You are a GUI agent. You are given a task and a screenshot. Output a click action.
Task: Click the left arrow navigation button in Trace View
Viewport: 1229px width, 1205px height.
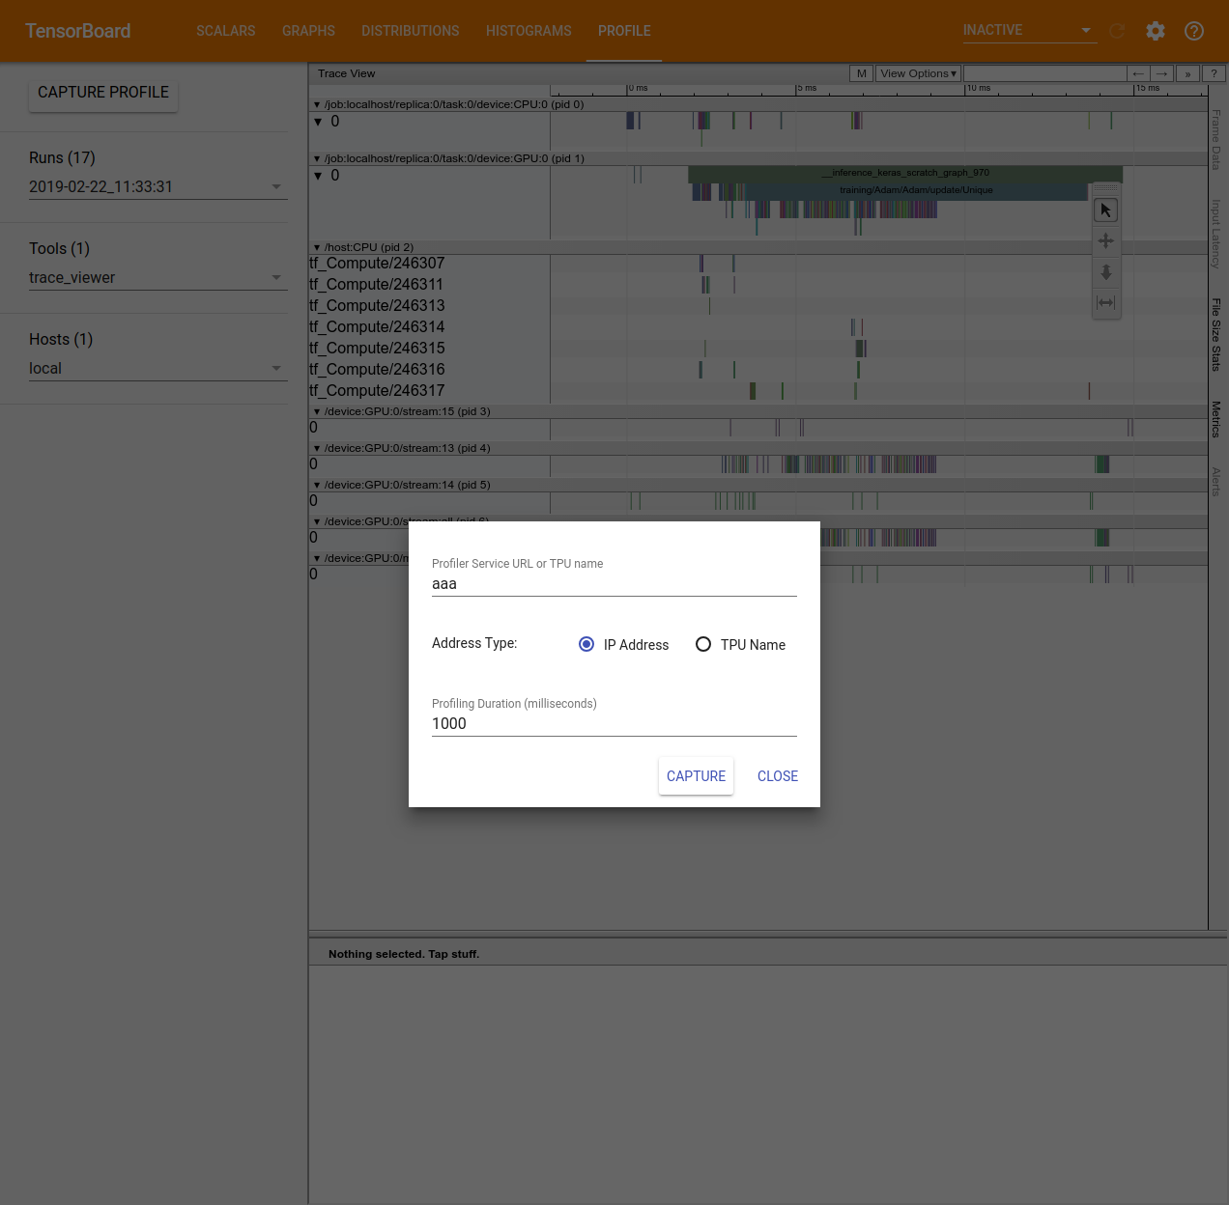tap(1139, 73)
